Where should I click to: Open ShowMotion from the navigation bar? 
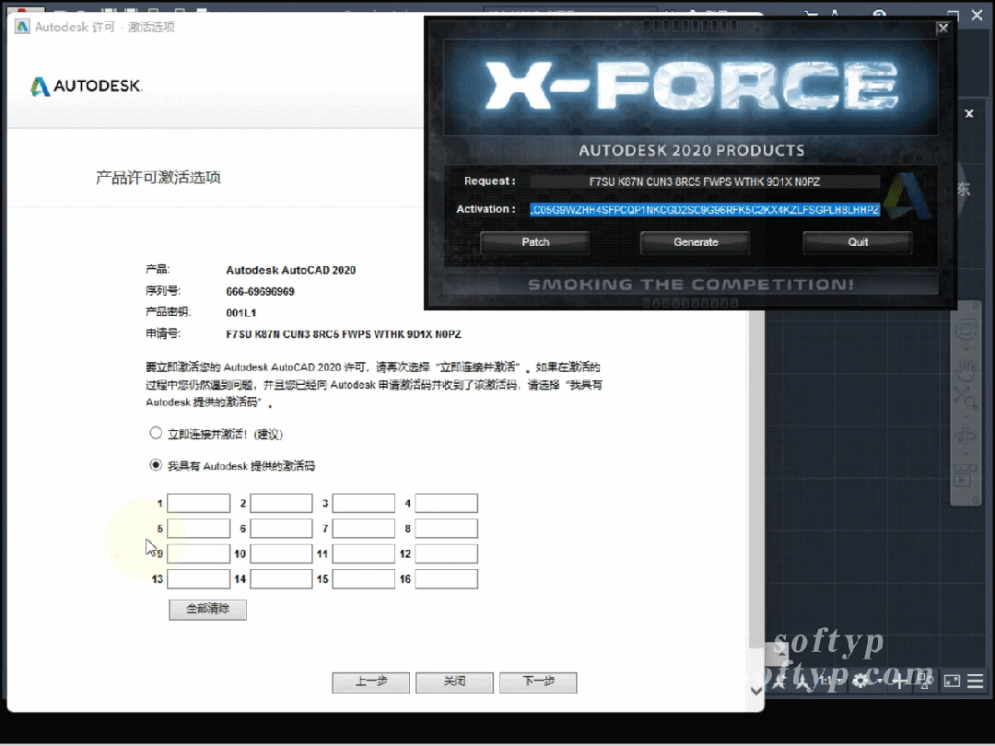coord(966,476)
